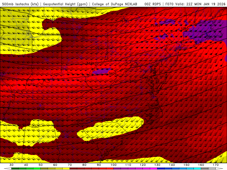Click the 70 value on the color scale

(70, 165)
